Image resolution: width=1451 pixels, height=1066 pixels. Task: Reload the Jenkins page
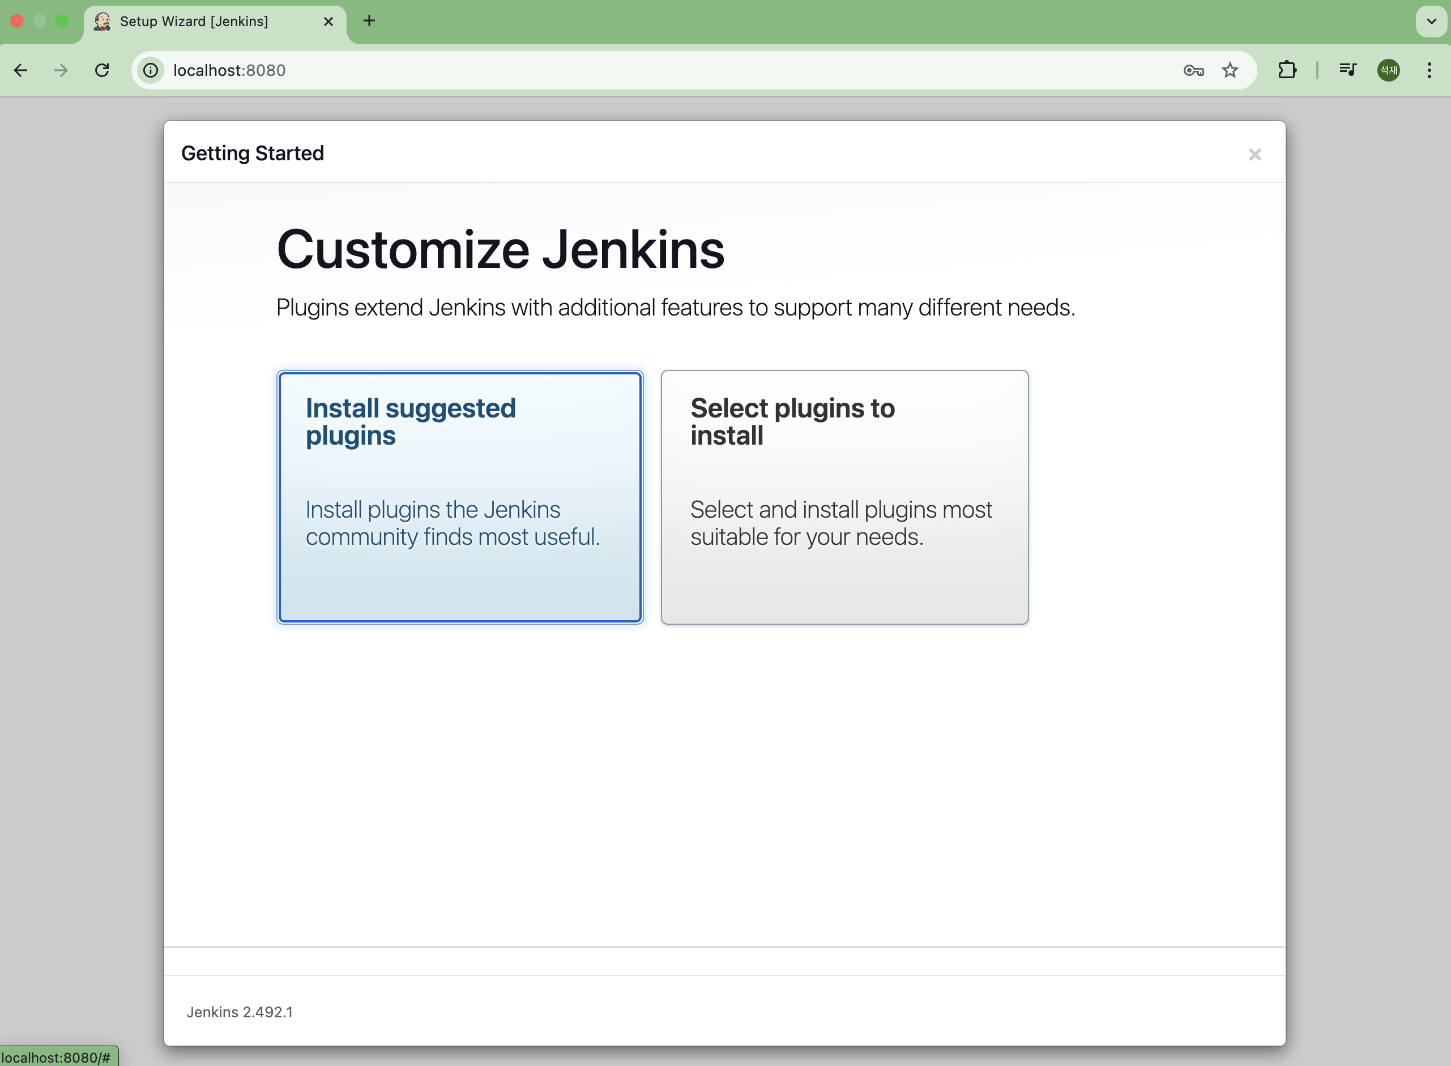click(x=102, y=70)
